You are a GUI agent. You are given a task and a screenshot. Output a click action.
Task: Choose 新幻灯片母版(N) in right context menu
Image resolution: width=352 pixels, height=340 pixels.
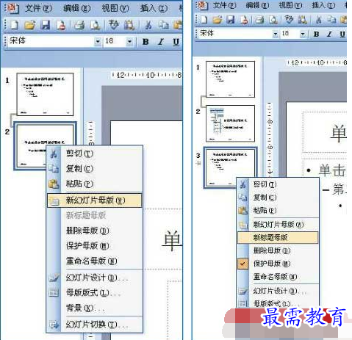pos(278,225)
